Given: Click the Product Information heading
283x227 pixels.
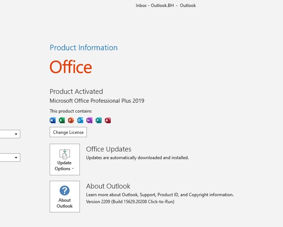Looking at the screenshot, I should (x=84, y=48).
